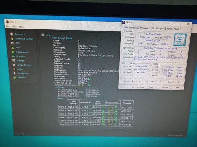Screen dimensions: 197x147
Task: Click the Socket 1151 LGA Package value in Speccy
Action: coord(86,50)
